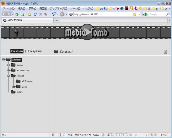Open the search engine selector dropdown
Image resolution: width=172 pixels, height=138 pixels.
tap(146, 14)
